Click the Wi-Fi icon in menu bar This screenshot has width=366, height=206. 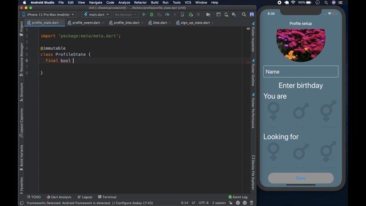coord(293,2)
